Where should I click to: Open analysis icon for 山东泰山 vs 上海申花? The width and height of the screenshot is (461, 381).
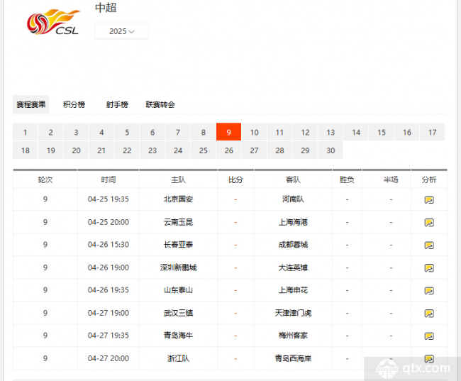pyautogui.click(x=429, y=291)
